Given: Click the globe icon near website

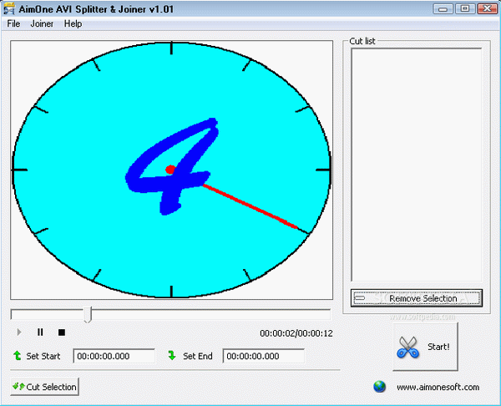Looking at the screenshot, I should (x=379, y=387).
